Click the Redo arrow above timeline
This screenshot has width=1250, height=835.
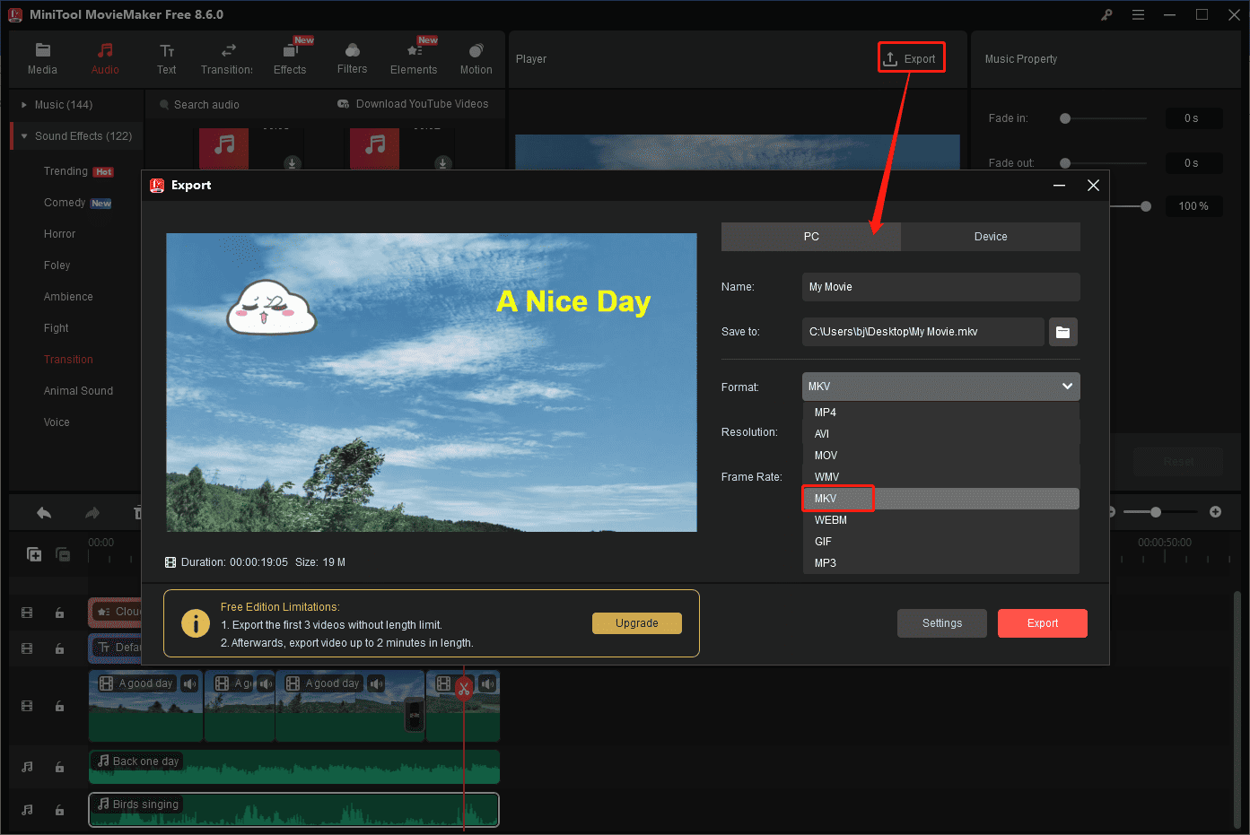click(92, 513)
